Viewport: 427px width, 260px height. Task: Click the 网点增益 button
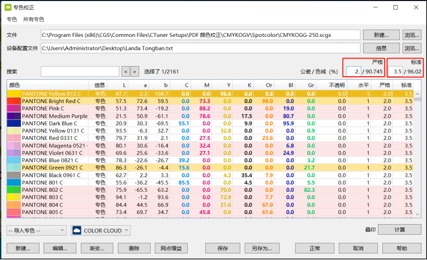tap(171, 248)
